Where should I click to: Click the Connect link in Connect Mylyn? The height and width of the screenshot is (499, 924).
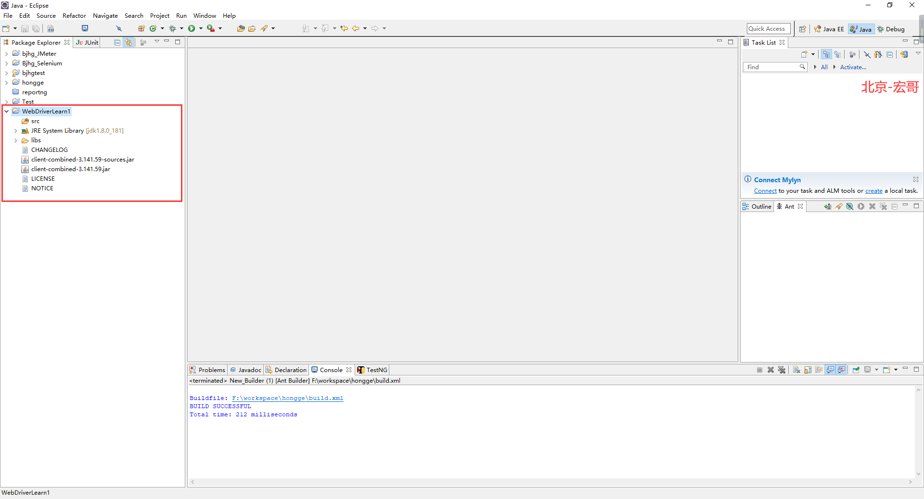point(765,191)
